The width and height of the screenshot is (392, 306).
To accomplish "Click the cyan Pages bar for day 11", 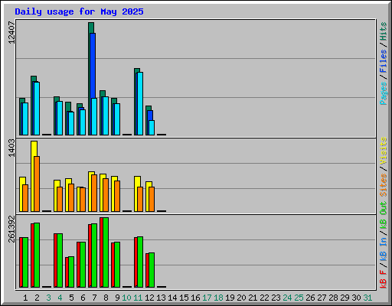I will [x=140, y=103].
